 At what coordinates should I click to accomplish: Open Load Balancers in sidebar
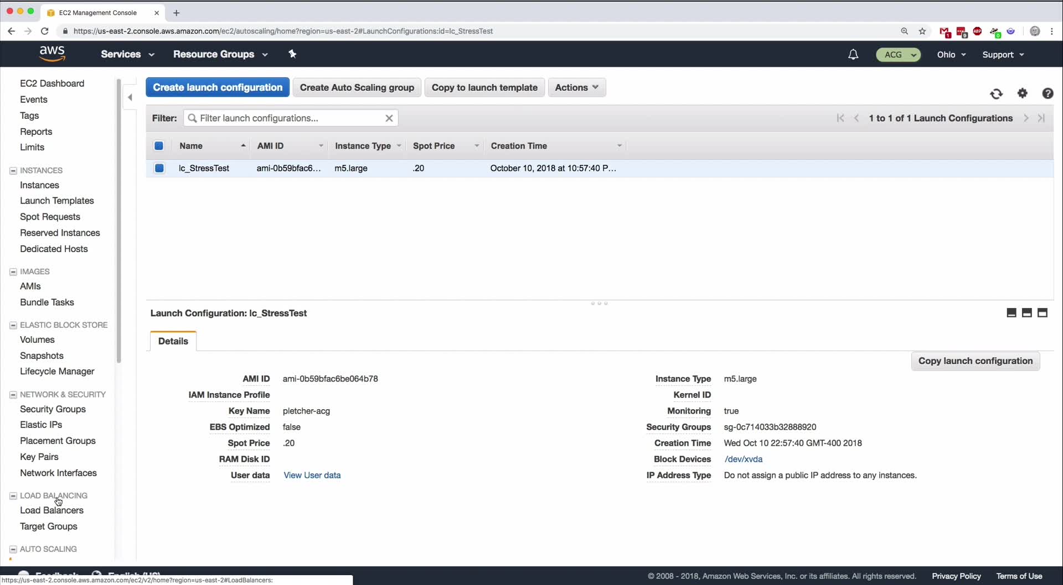click(x=52, y=510)
